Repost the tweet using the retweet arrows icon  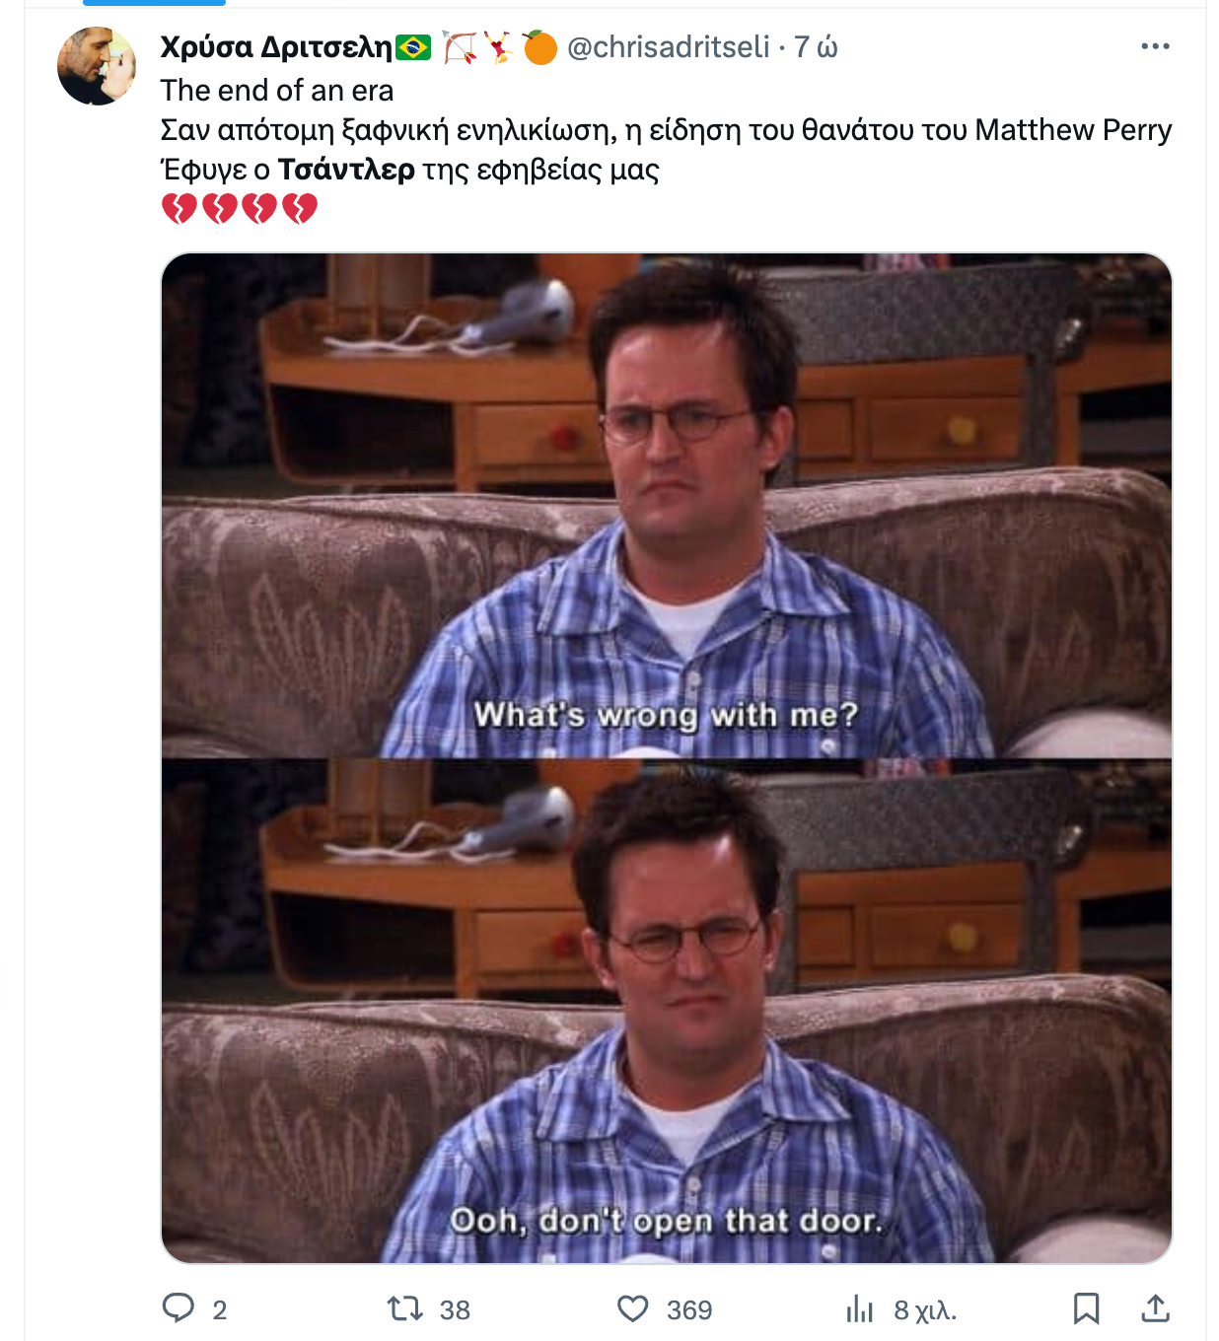click(405, 1308)
